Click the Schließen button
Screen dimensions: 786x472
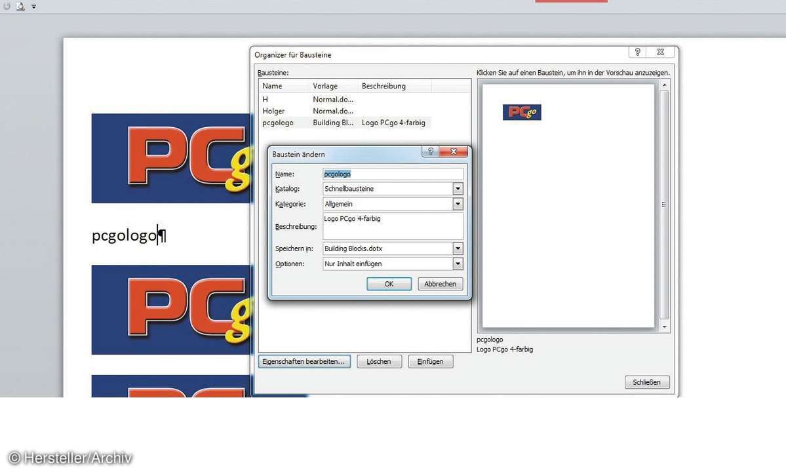pyautogui.click(x=646, y=382)
